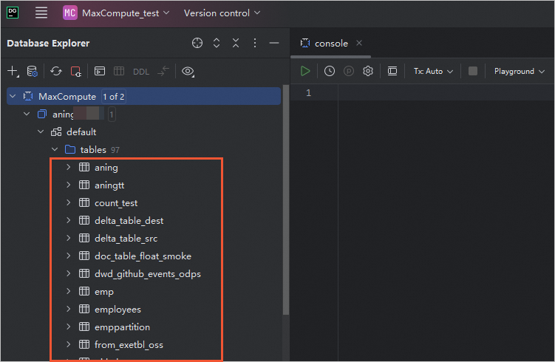The width and height of the screenshot is (555, 362).
Task: Expand the aningtt table node
Action: [x=69, y=185]
